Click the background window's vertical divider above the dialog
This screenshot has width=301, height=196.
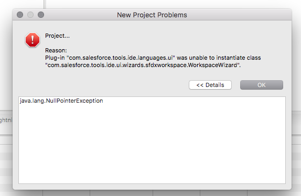coord(45,4)
